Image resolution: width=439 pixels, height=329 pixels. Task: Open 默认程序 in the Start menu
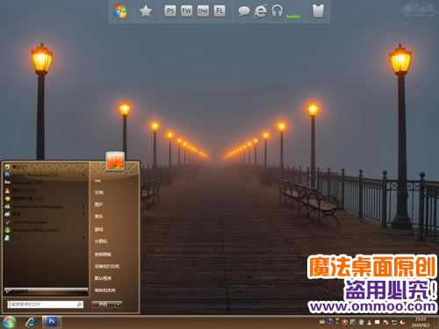click(x=103, y=278)
